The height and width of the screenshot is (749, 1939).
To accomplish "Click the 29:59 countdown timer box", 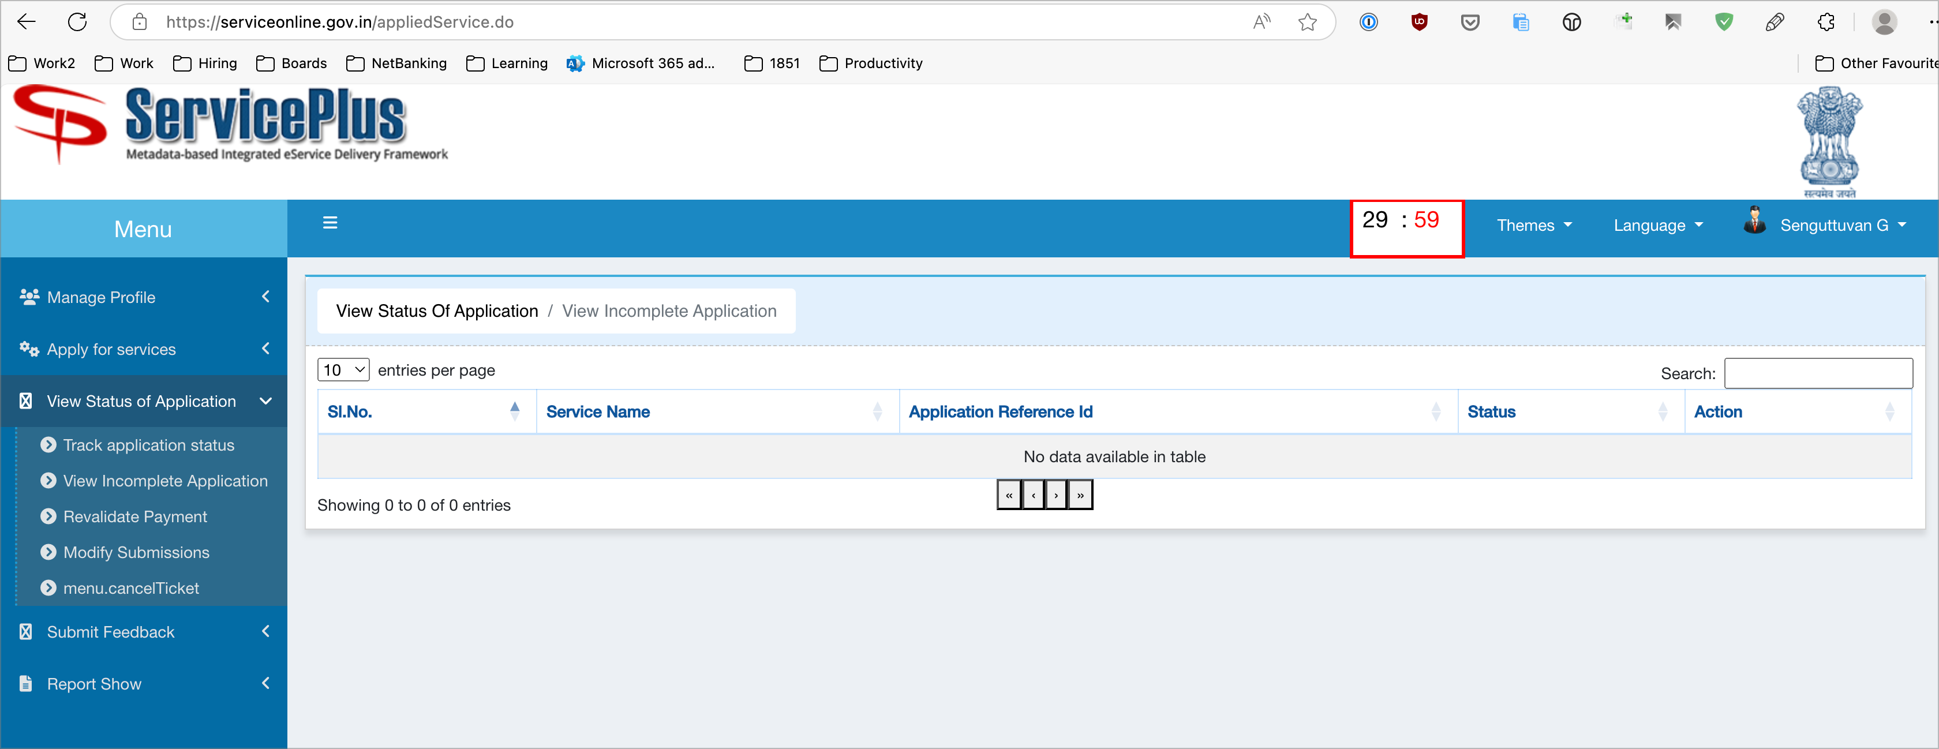I will click(x=1407, y=228).
